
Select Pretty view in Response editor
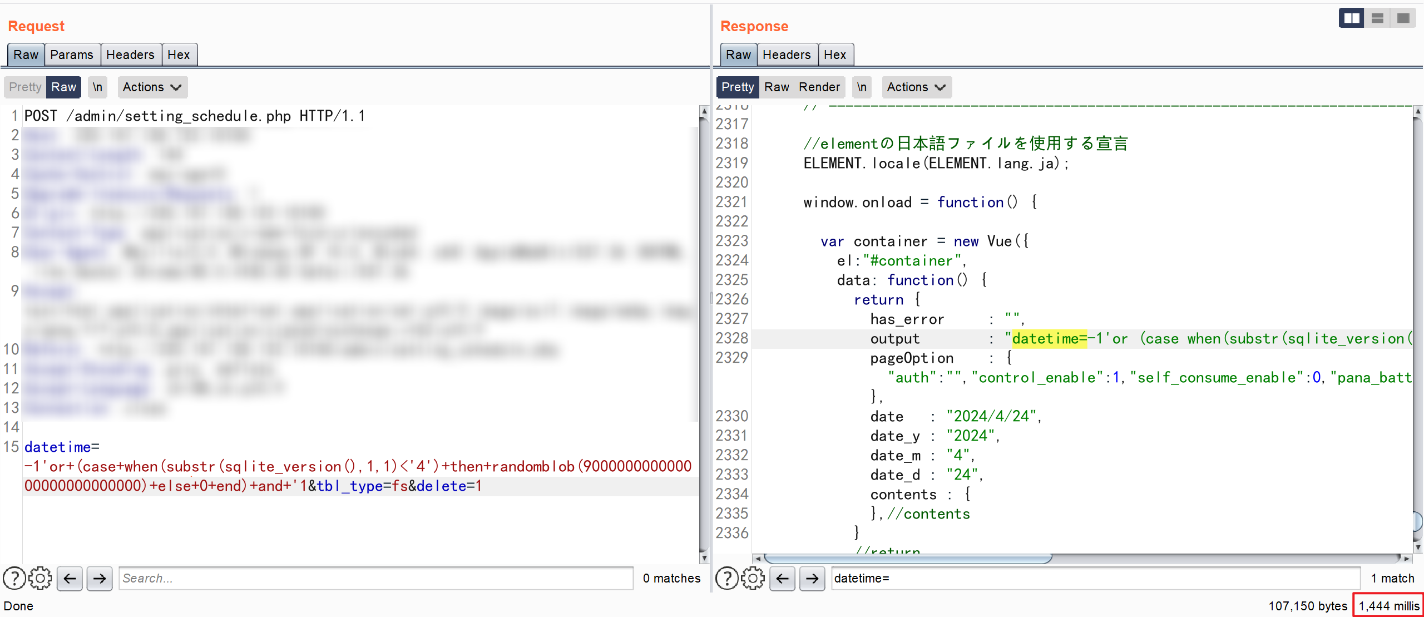738,87
